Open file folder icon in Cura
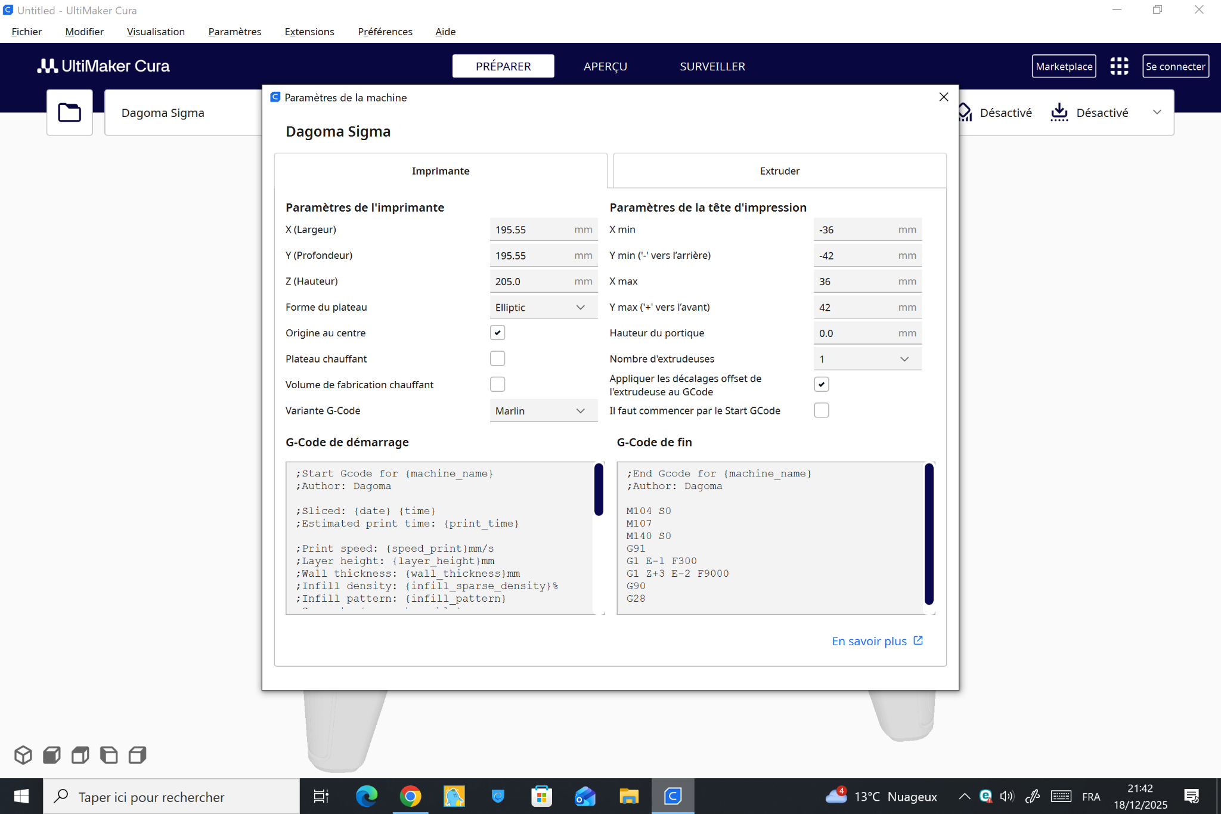The image size is (1221, 814). pos(69,113)
